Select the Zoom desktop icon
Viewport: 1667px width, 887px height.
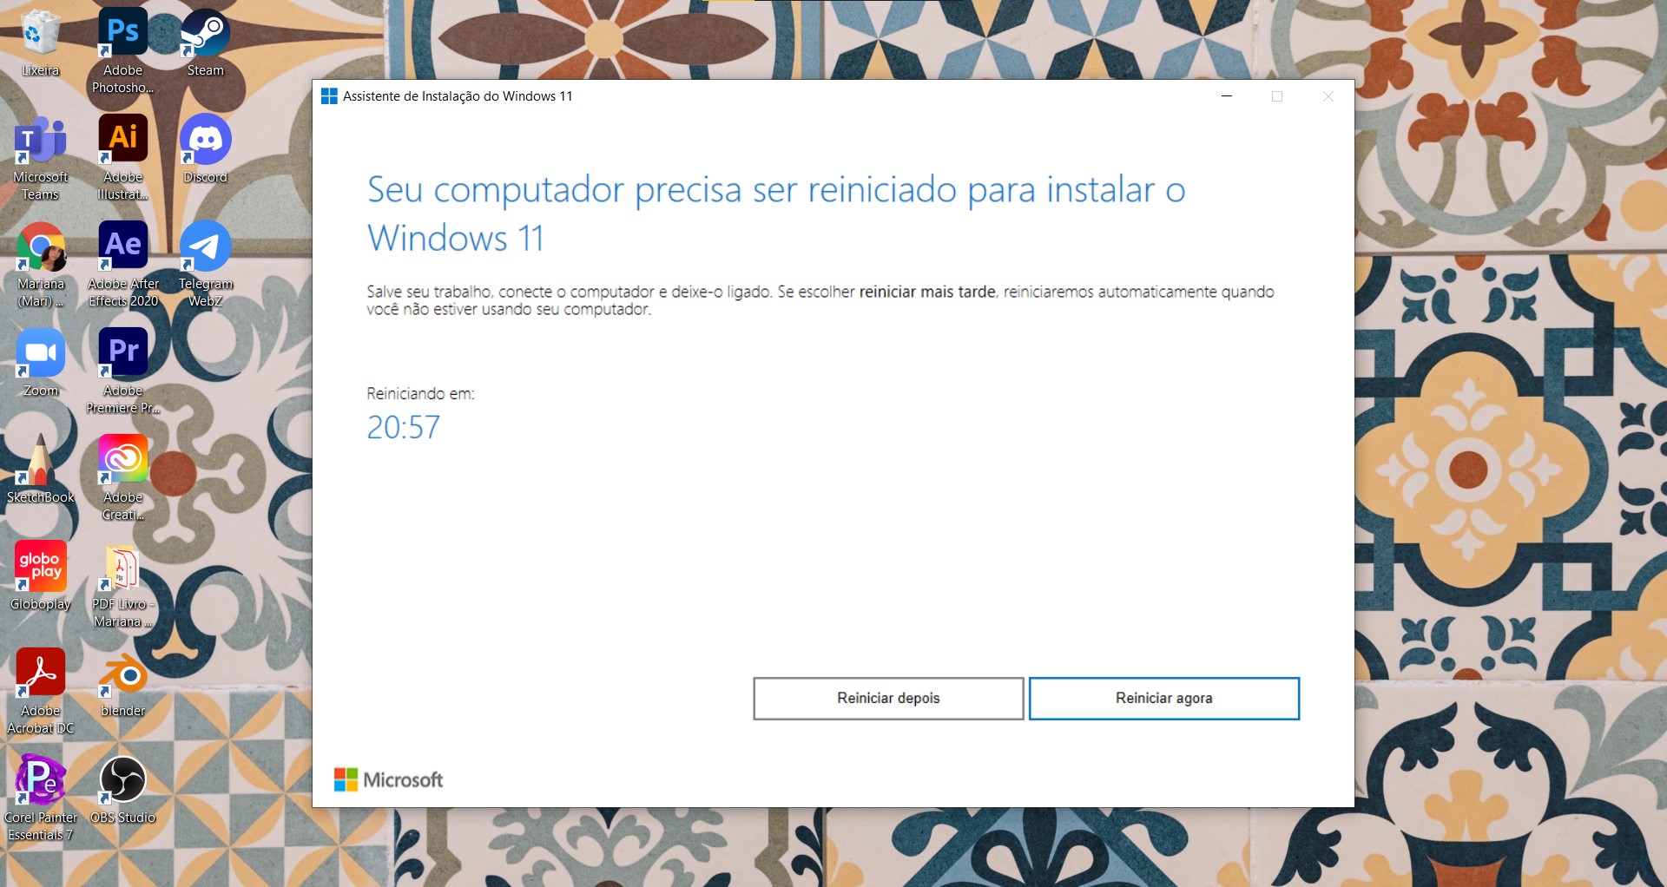coord(40,363)
